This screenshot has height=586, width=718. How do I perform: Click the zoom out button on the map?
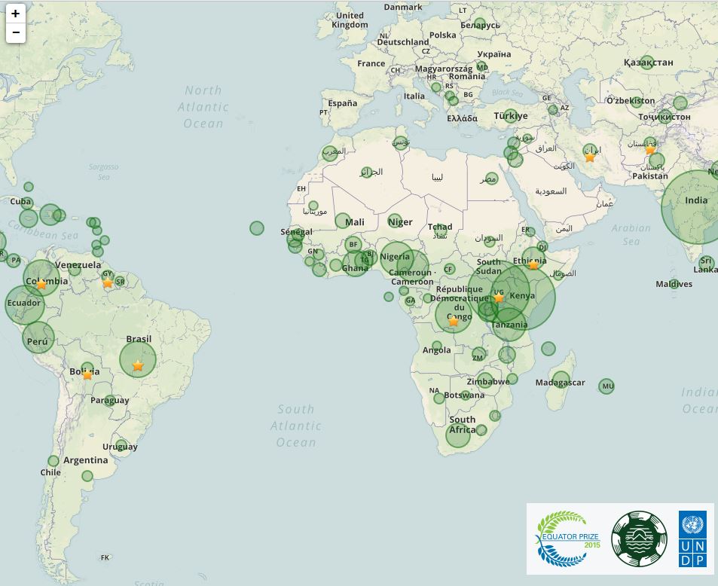pos(16,32)
